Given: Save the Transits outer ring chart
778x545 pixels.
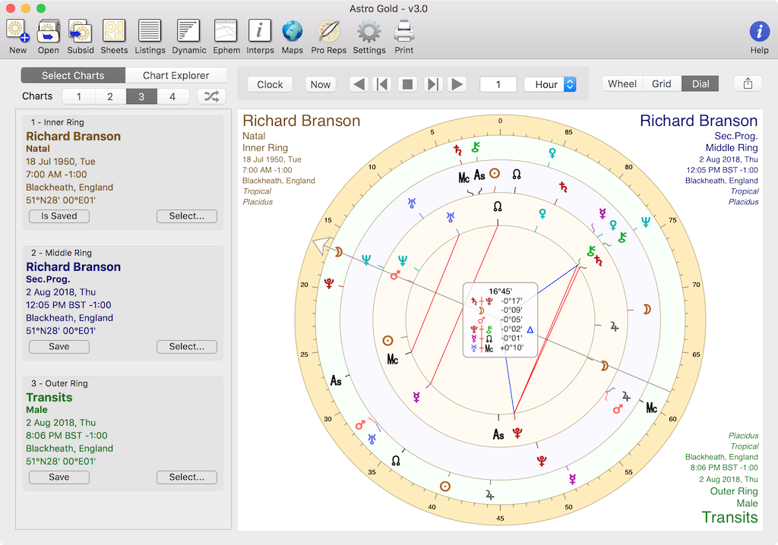Looking at the screenshot, I should 59,477.
